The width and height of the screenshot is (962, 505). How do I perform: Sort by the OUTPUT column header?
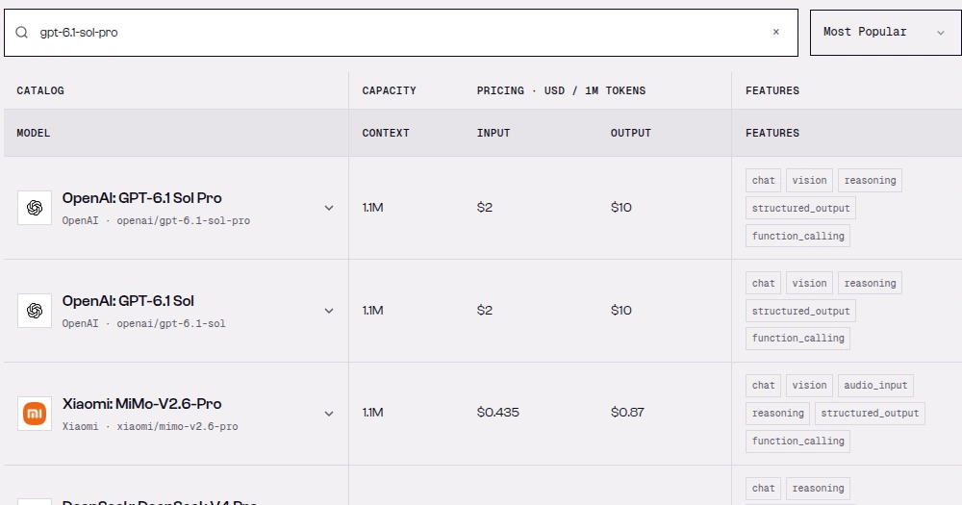click(630, 133)
